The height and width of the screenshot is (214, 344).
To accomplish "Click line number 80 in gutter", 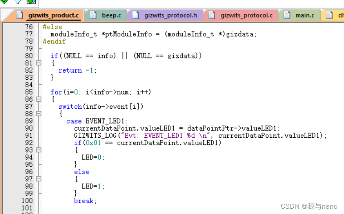I will pyautogui.click(x=29, y=56).
